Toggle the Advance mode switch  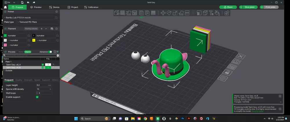pos(50,52)
